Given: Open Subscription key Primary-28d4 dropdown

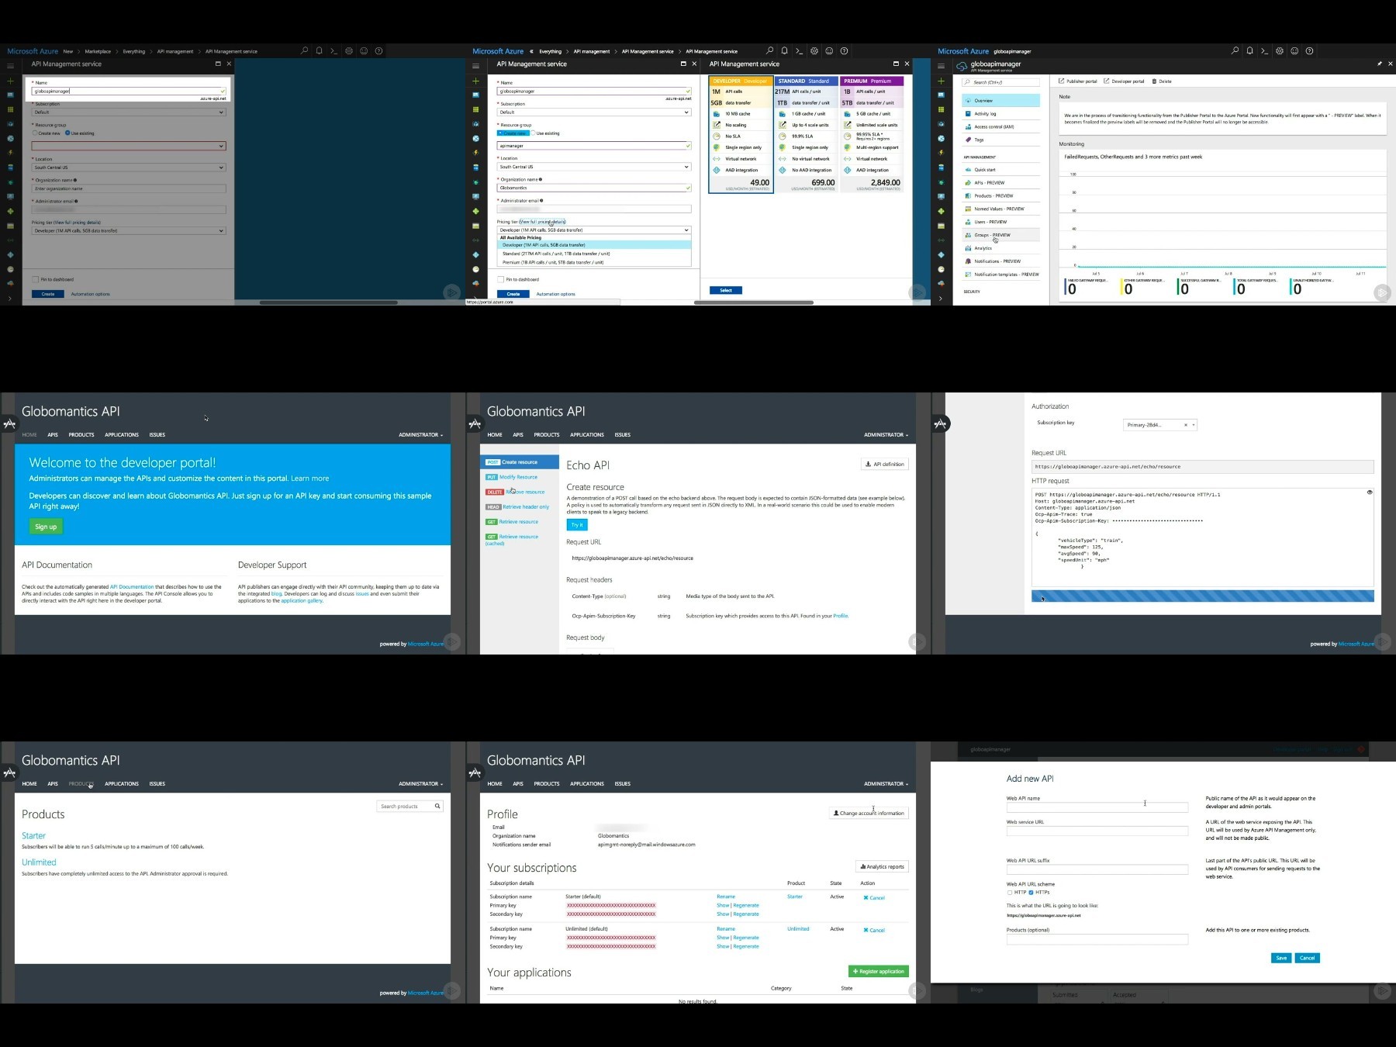Looking at the screenshot, I should click(1160, 425).
